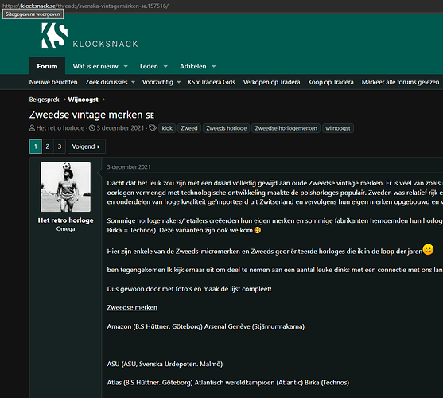
Task: Click Markeer alle forums gelezen
Action: (400, 82)
